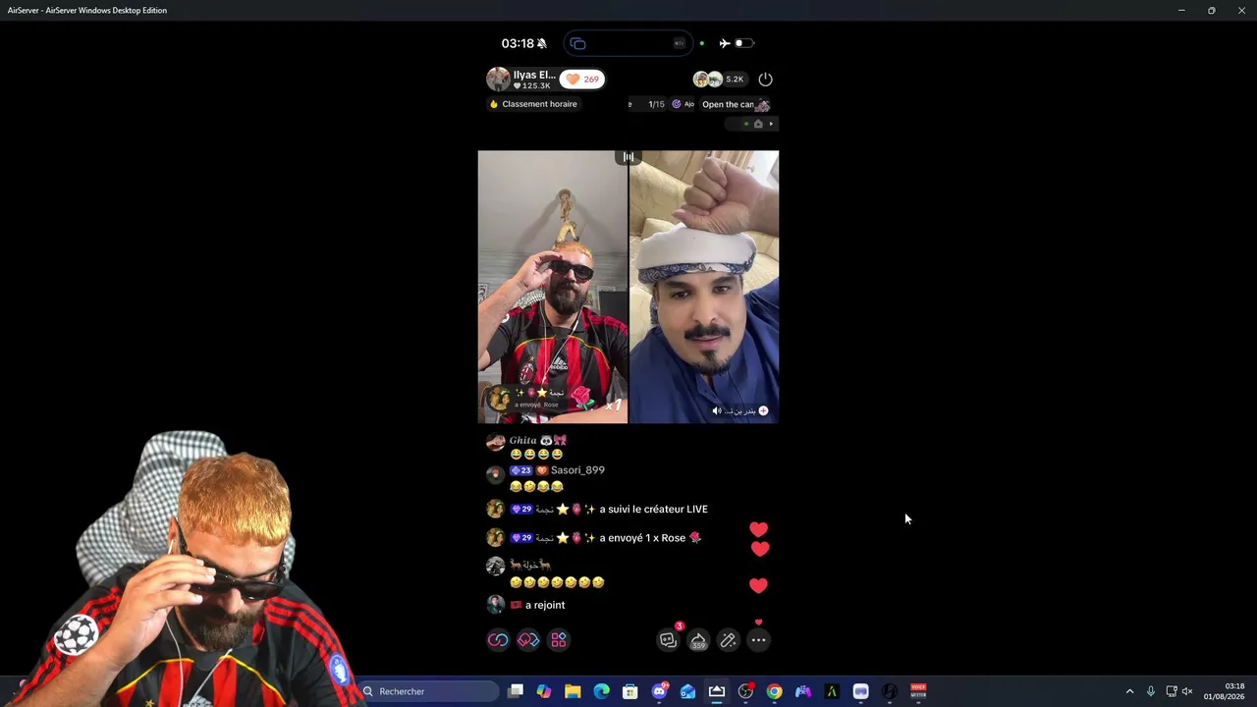Image resolution: width=1257 pixels, height=707 pixels.
Task: Open Sasori_899's avatar in chat
Action: click(x=495, y=473)
